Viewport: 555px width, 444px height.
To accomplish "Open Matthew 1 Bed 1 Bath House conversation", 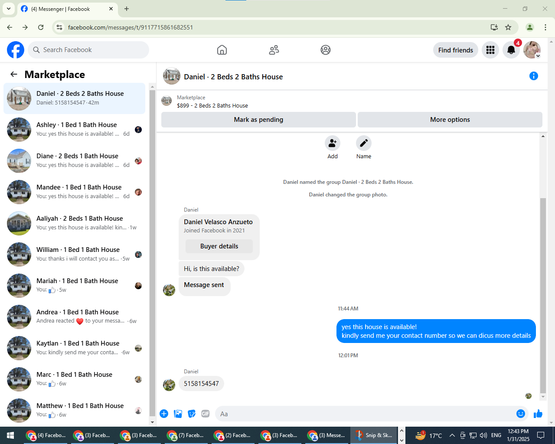I will coord(75,411).
